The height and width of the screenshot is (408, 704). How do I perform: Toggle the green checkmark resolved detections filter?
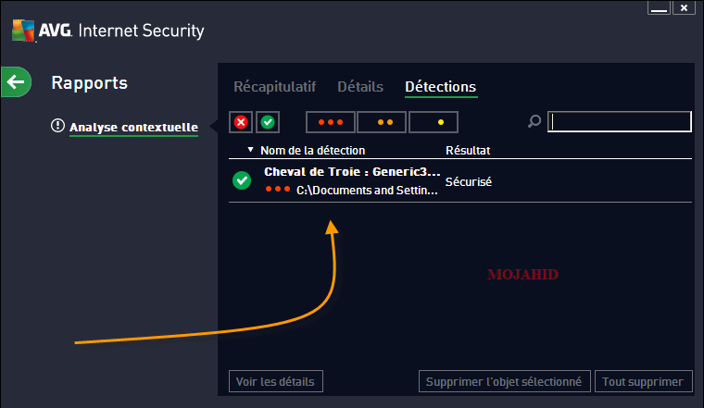[268, 122]
